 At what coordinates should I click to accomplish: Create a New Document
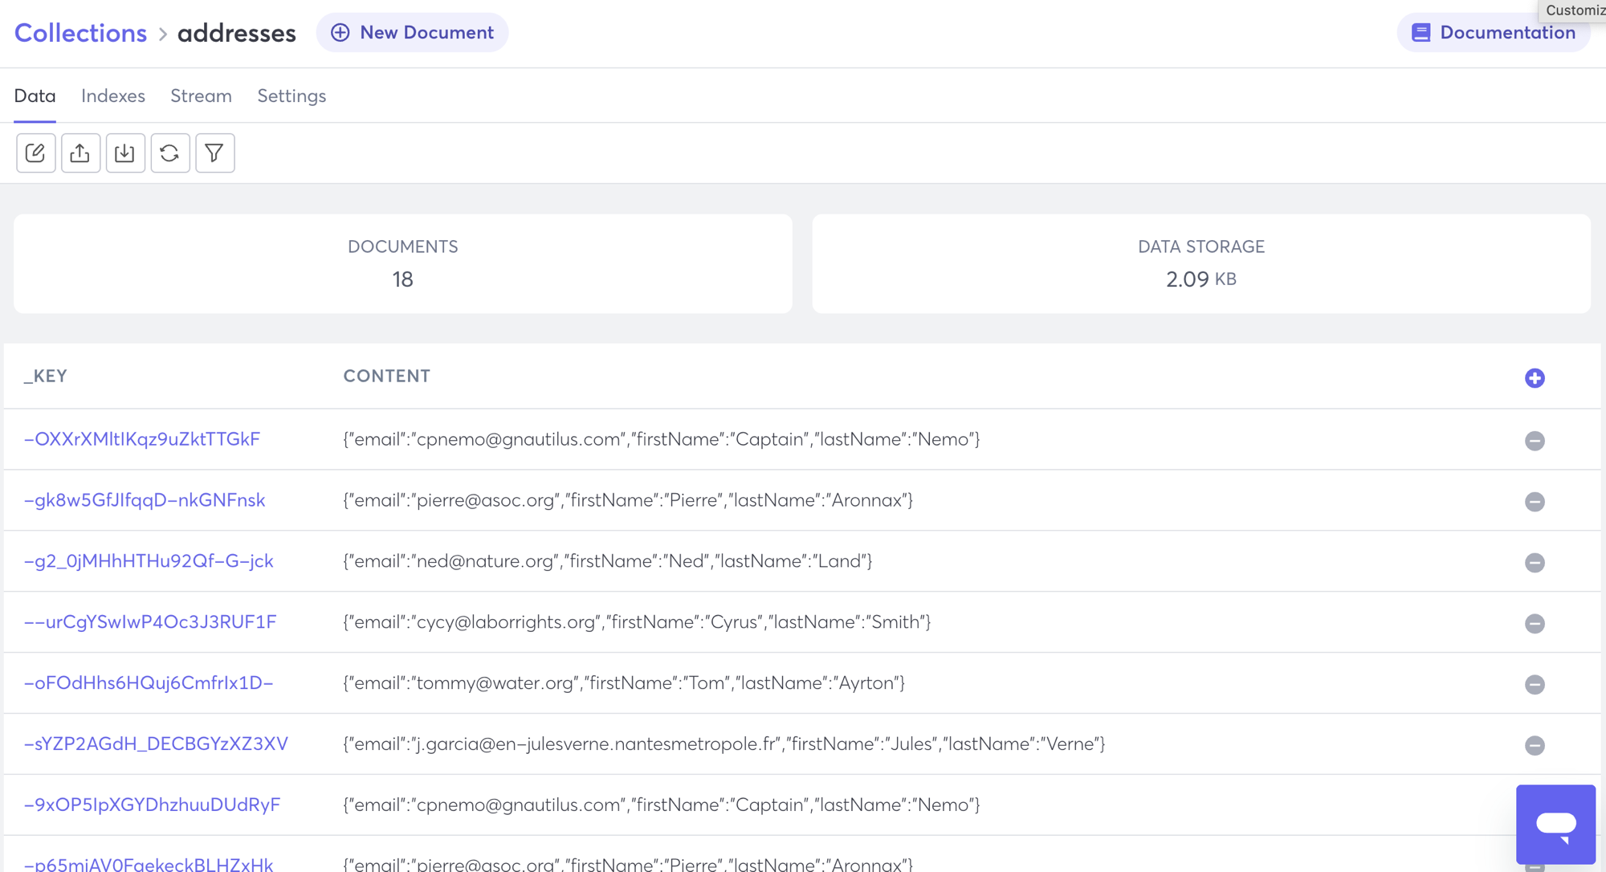coord(412,32)
